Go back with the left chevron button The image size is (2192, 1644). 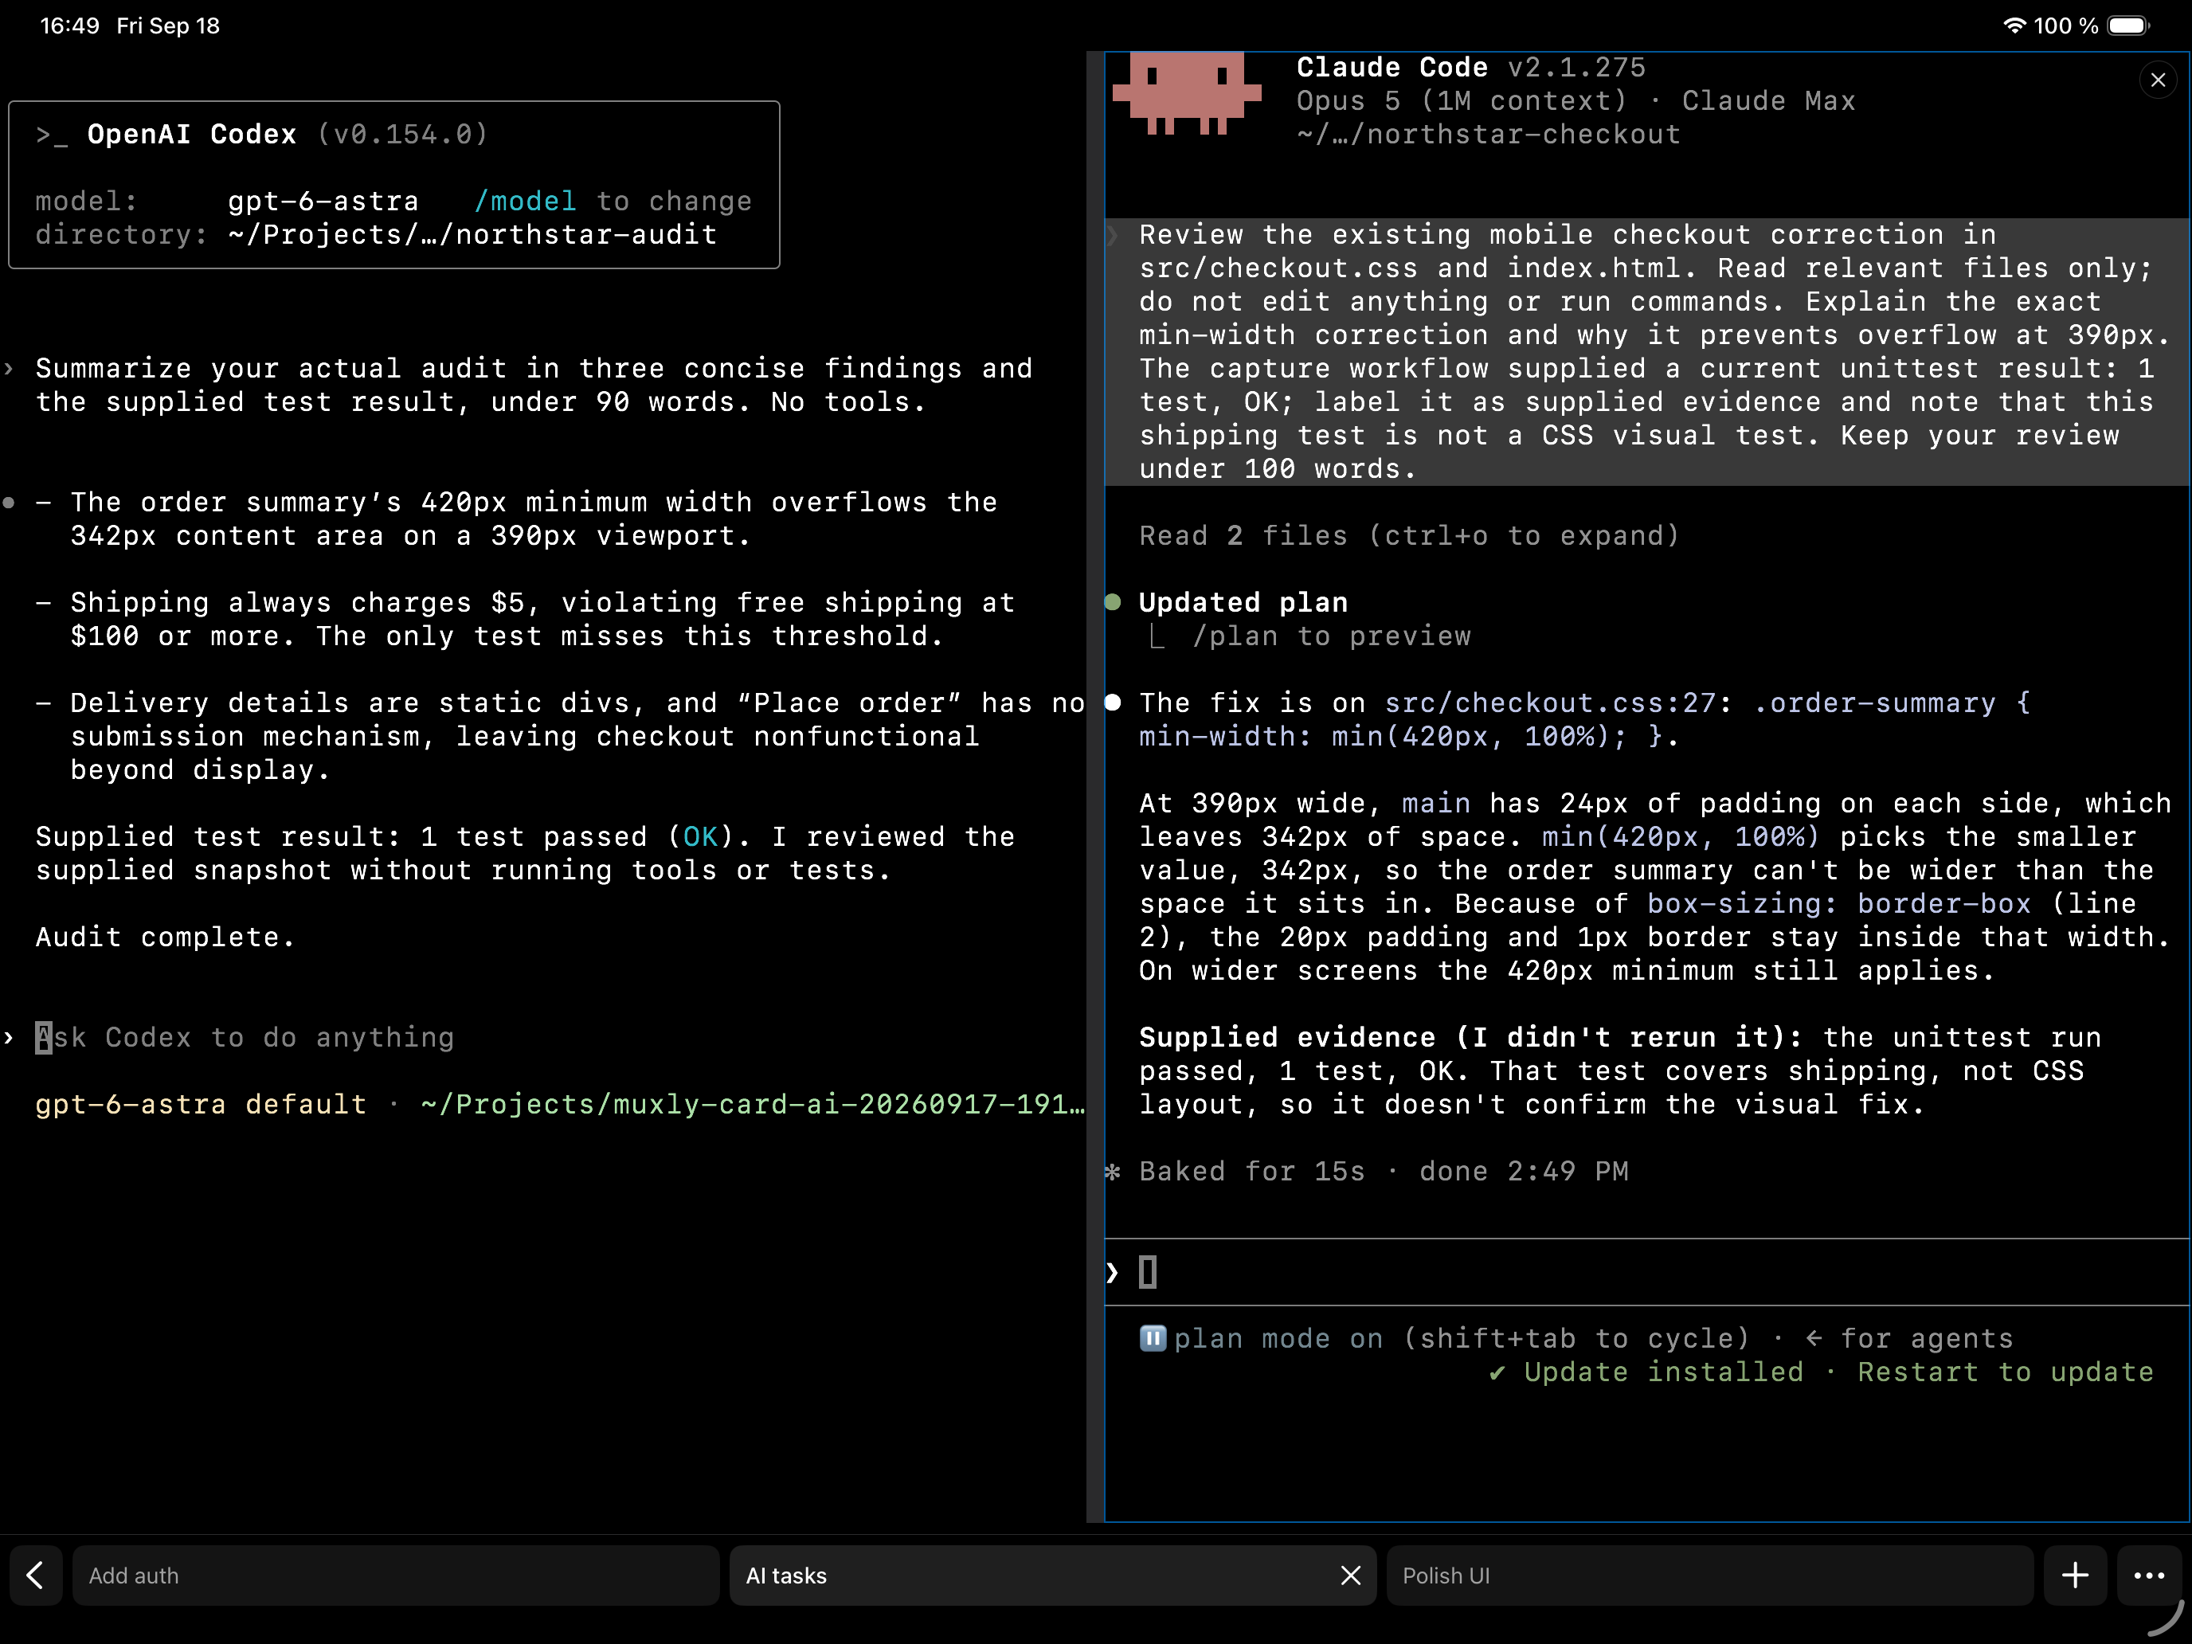click(36, 1575)
